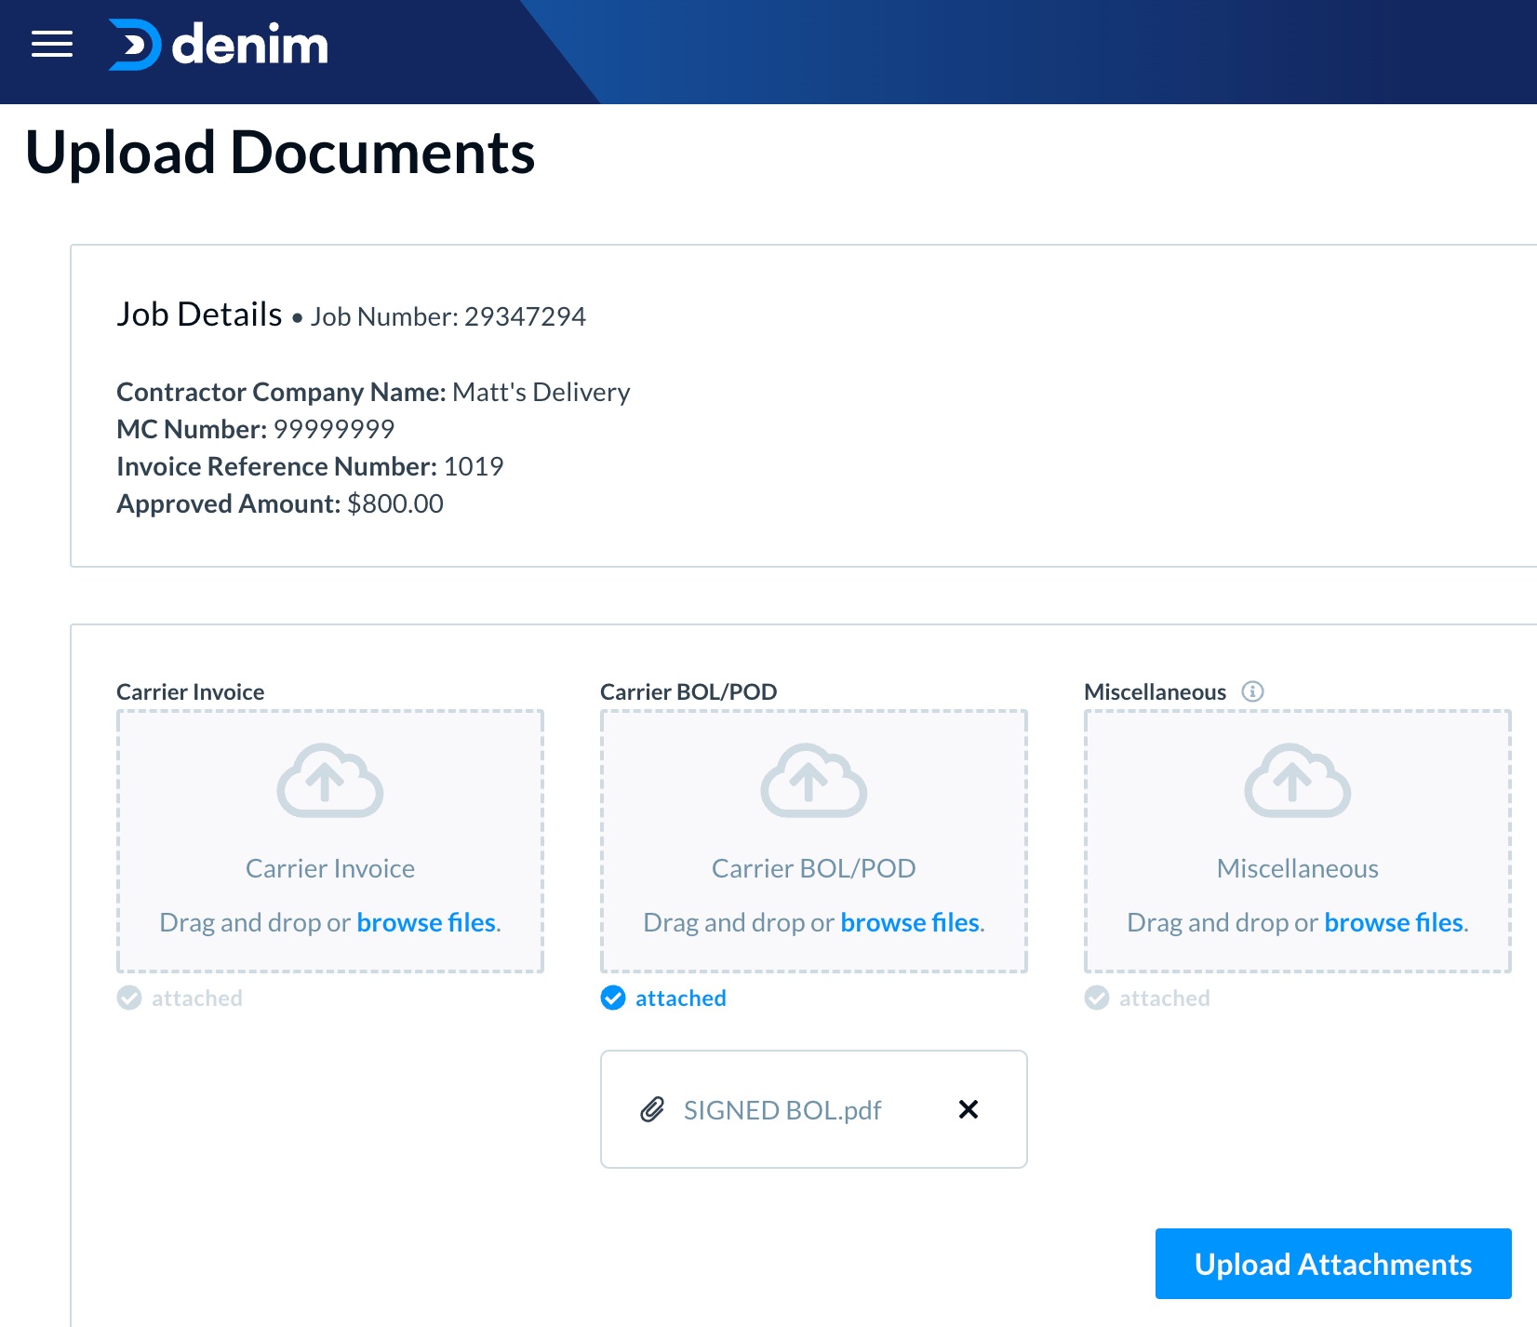This screenshot has height=1327, width=1537.
Task: Remove the SIGNED BOL.pdf attachment
Action: click(x=969, y=1109)
